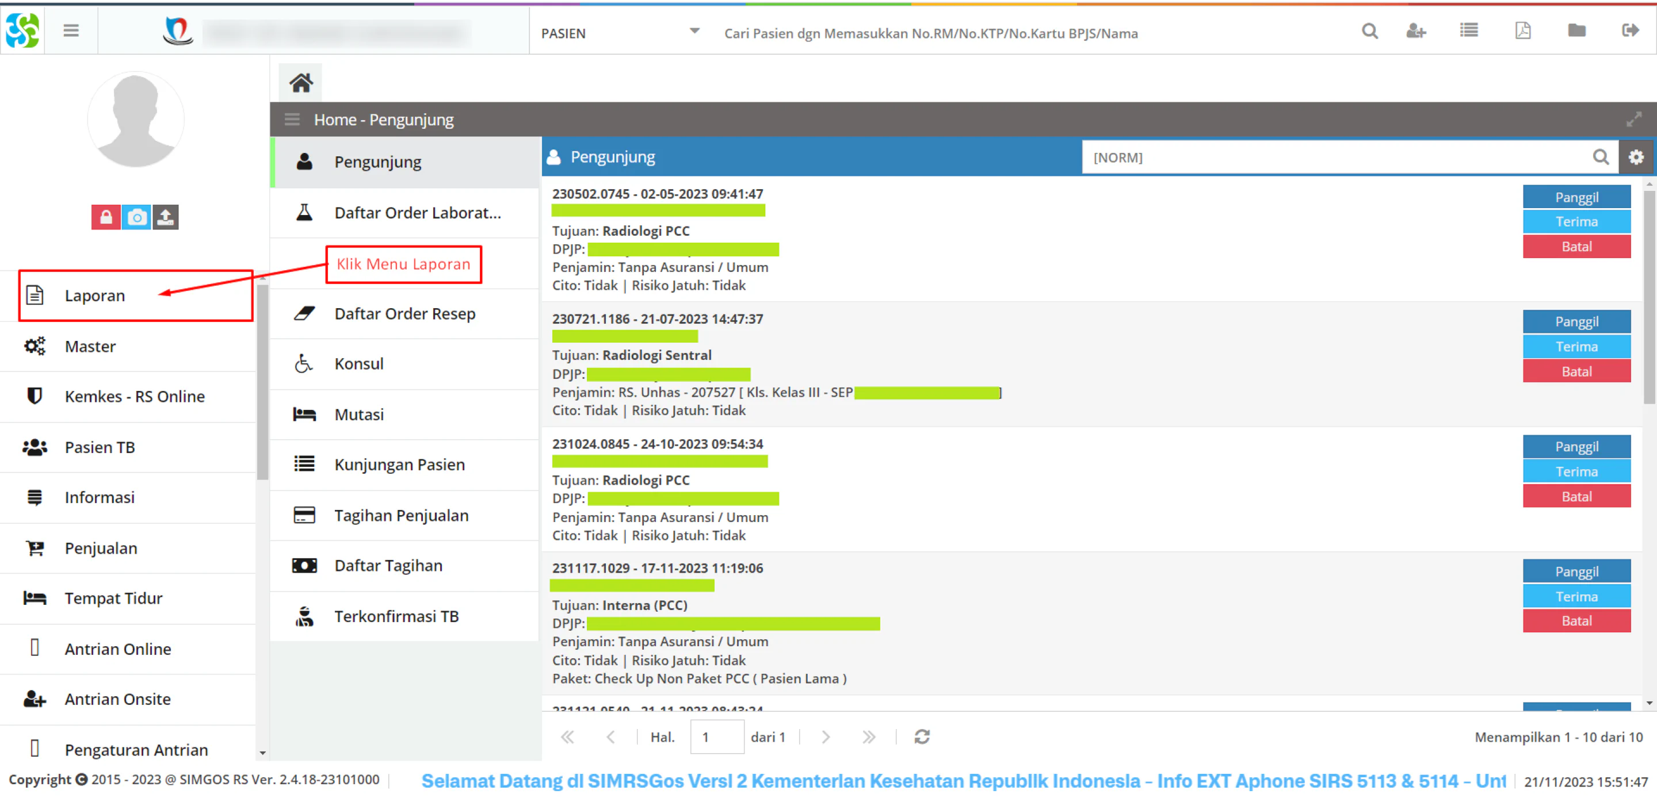Select the Konsul tab

(406, 364)
